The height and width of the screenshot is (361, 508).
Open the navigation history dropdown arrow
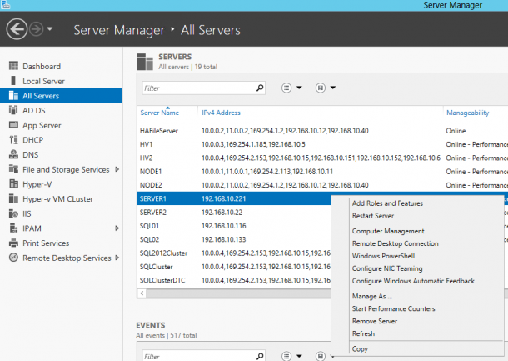click(x=50, y=29)
